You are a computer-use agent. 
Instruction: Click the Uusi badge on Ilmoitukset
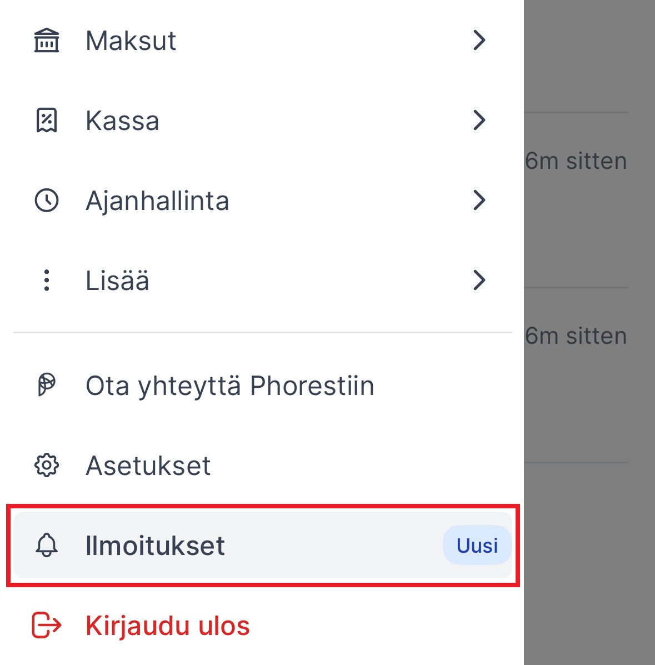(477, 546)
